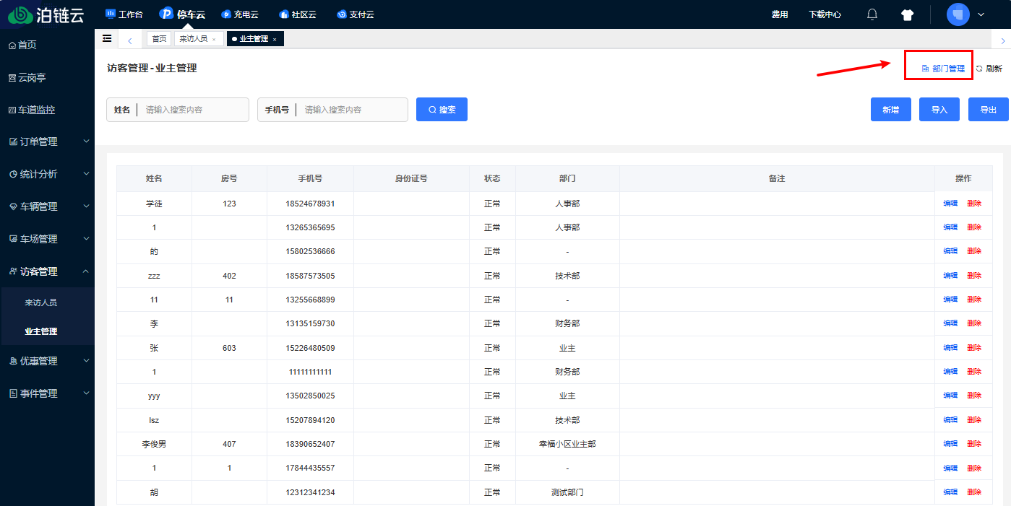The height and width of the screenshot is (506, 1011).
Task: Click 删除 for the 的 row
Action: point(974,251)
